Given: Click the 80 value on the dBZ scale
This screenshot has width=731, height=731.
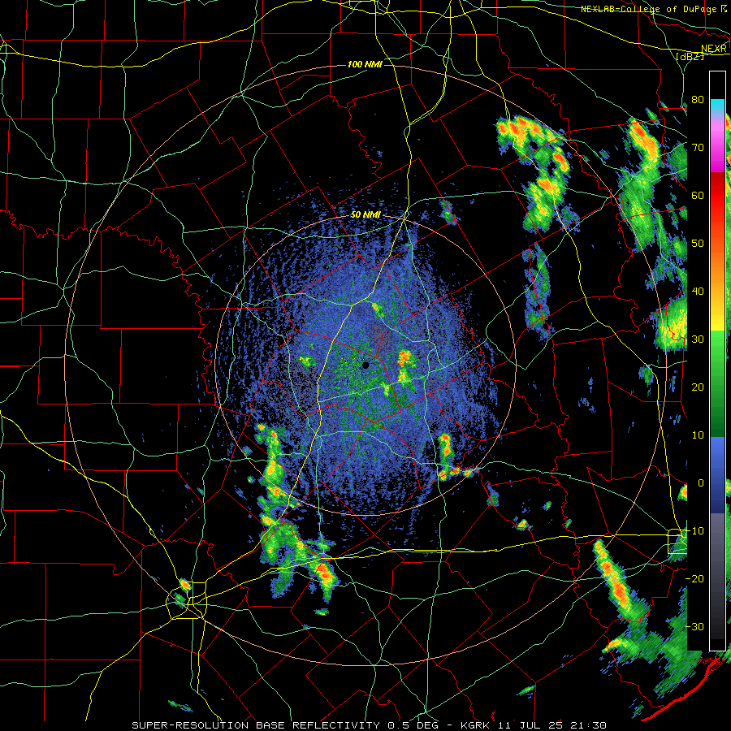Looking at the screenshot, I should [698, 99].
